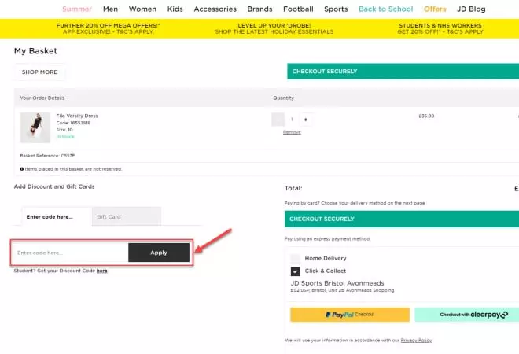This screenshot has width=519, height=354.
Task: Open the Privacy Policy link
Action: (416, 340)
